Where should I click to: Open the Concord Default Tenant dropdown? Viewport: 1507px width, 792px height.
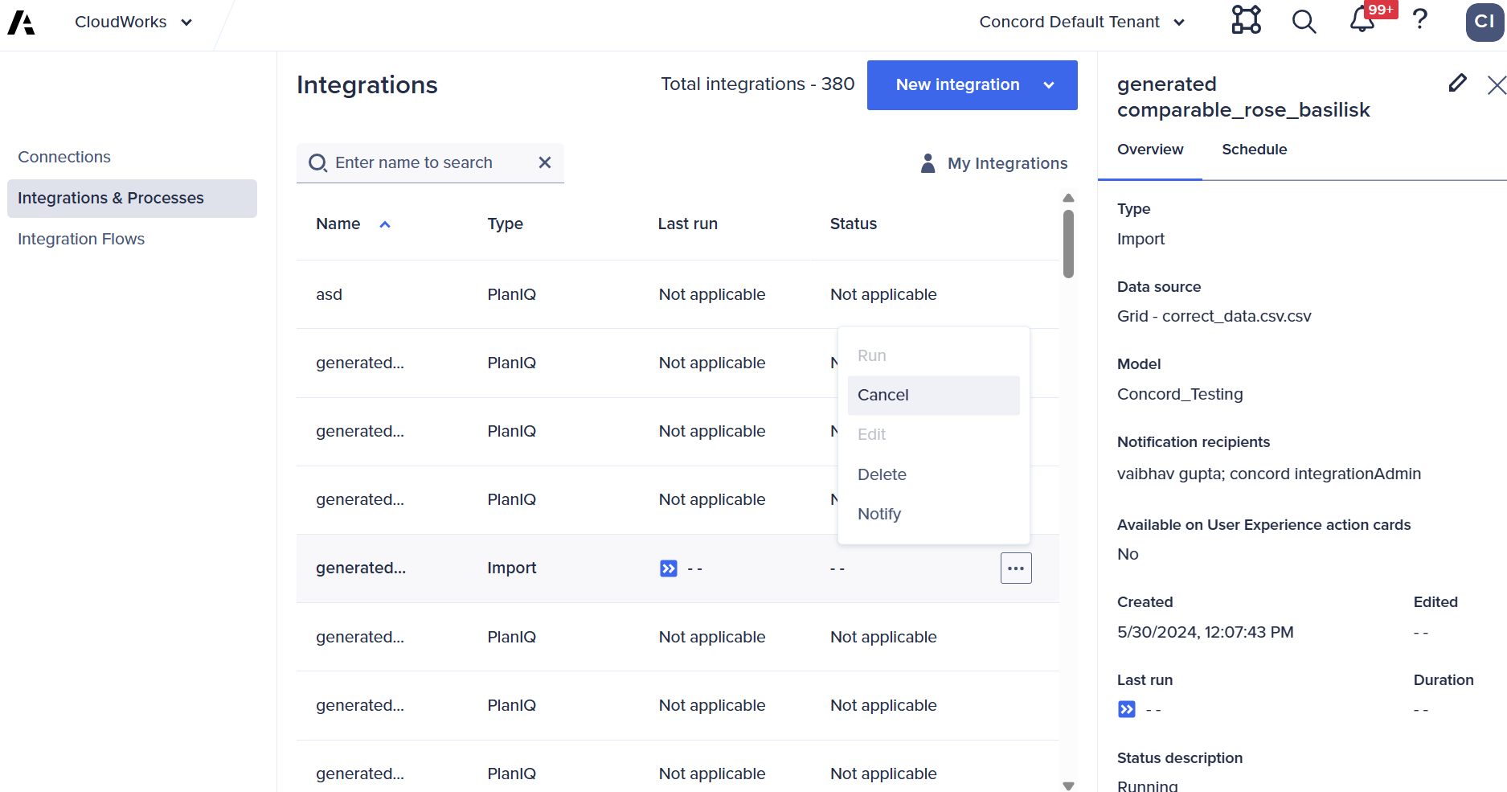pyautogui.click(x=1179, y=22)
